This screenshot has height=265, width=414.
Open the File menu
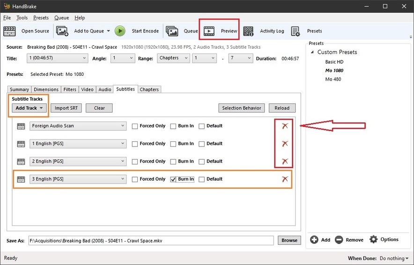point(7,18)
